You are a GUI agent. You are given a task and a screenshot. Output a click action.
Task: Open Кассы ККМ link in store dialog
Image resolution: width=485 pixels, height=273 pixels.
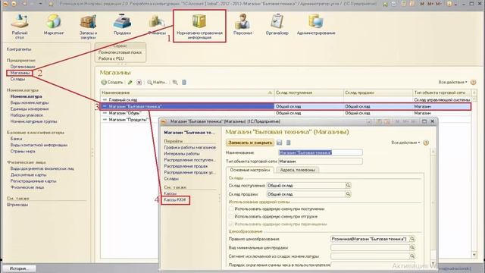point(175,200)
